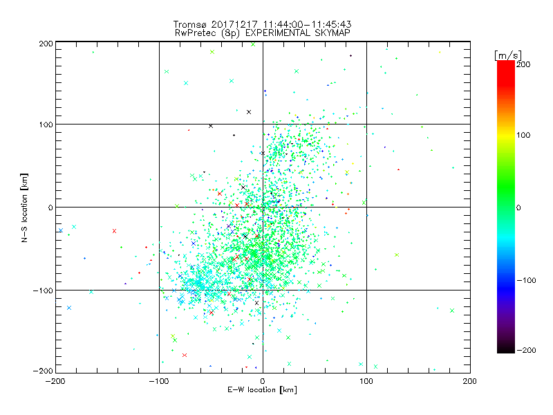Click the '0' colorbar tick label
The image size is (553, 415).
point(518,208)
